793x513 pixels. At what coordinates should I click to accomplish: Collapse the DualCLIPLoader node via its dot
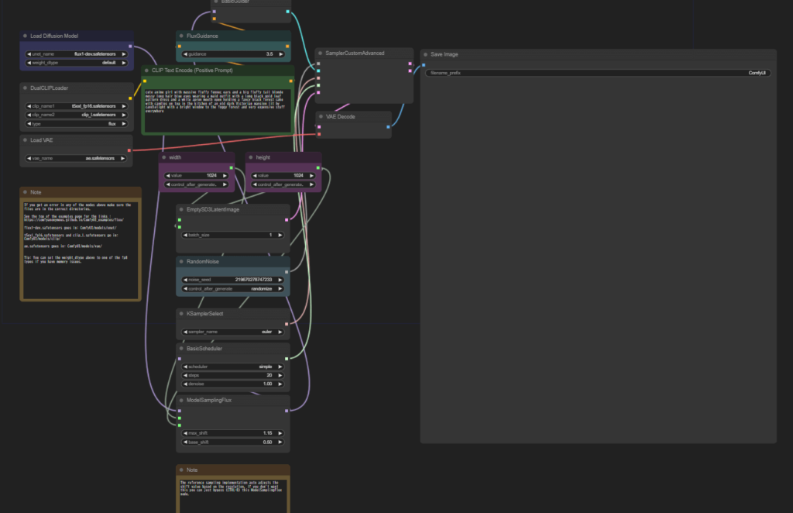[26, 88]
